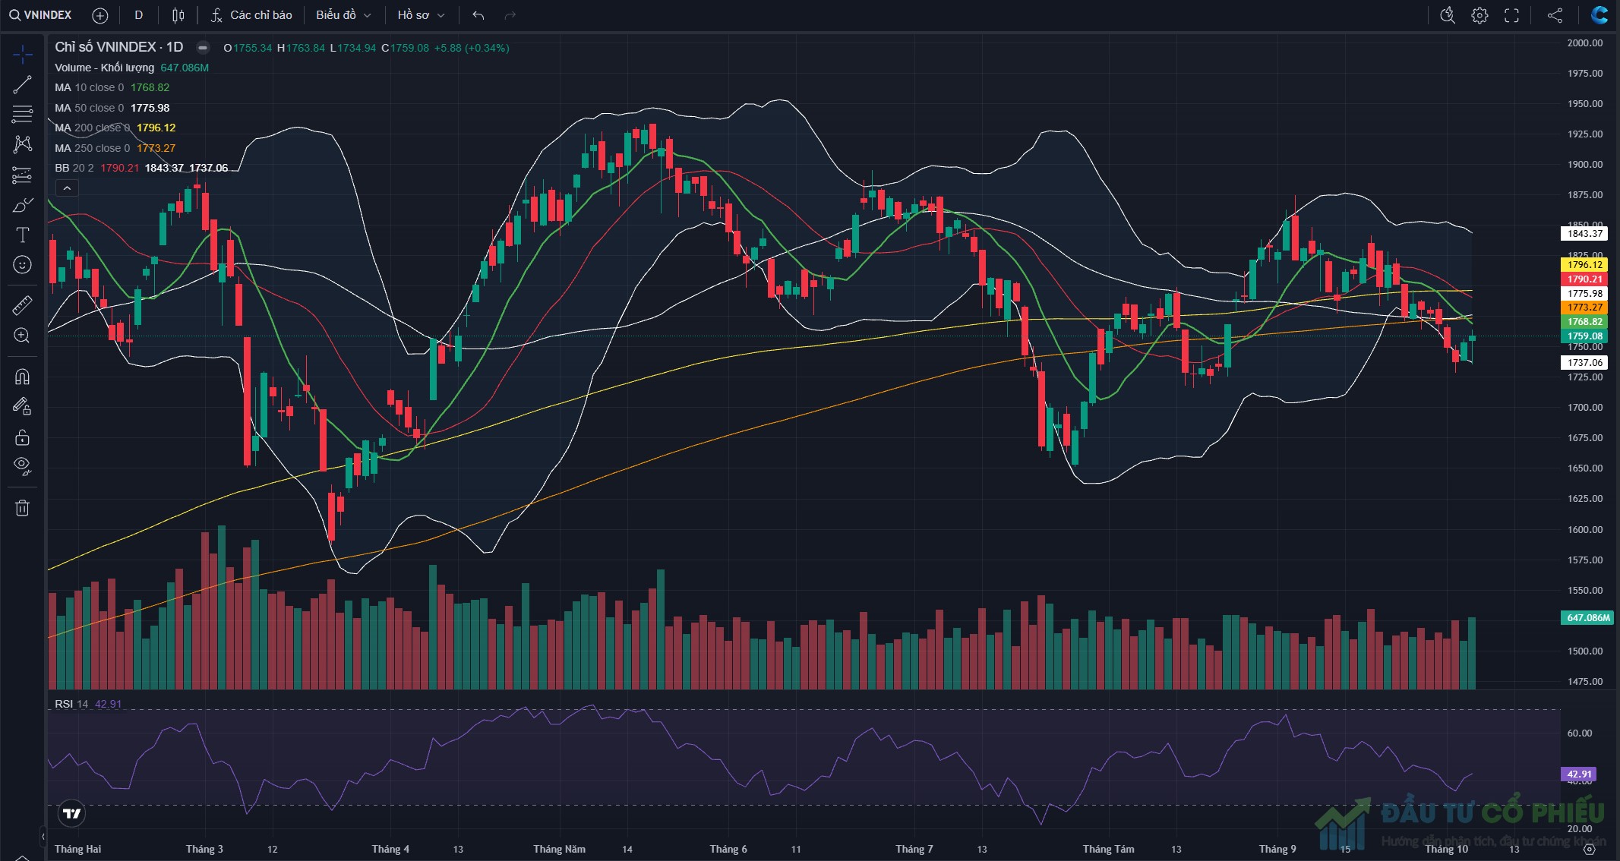
Task: Activate the zoom in tool
Action: pos(22,336)
